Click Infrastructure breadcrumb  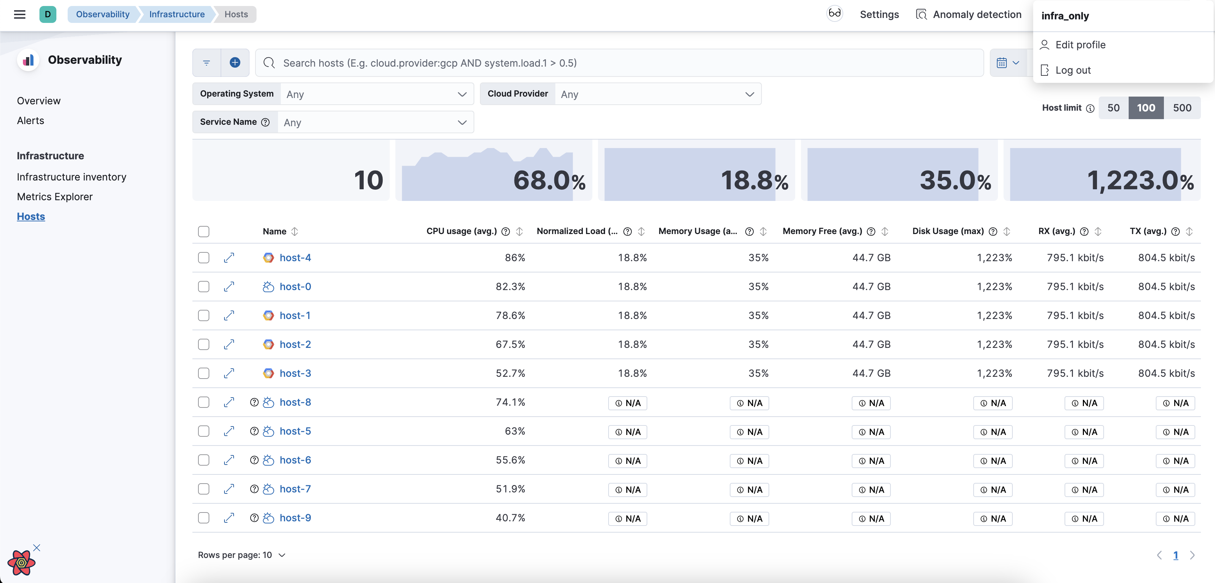click(x=177, y=14)
